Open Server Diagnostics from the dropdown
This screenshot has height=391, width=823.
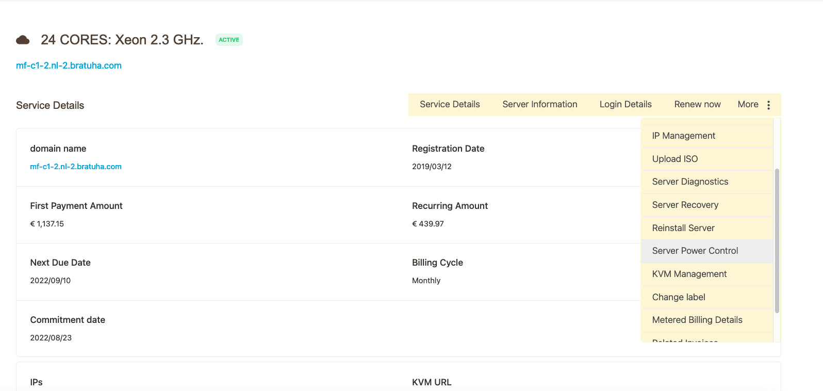690,182
